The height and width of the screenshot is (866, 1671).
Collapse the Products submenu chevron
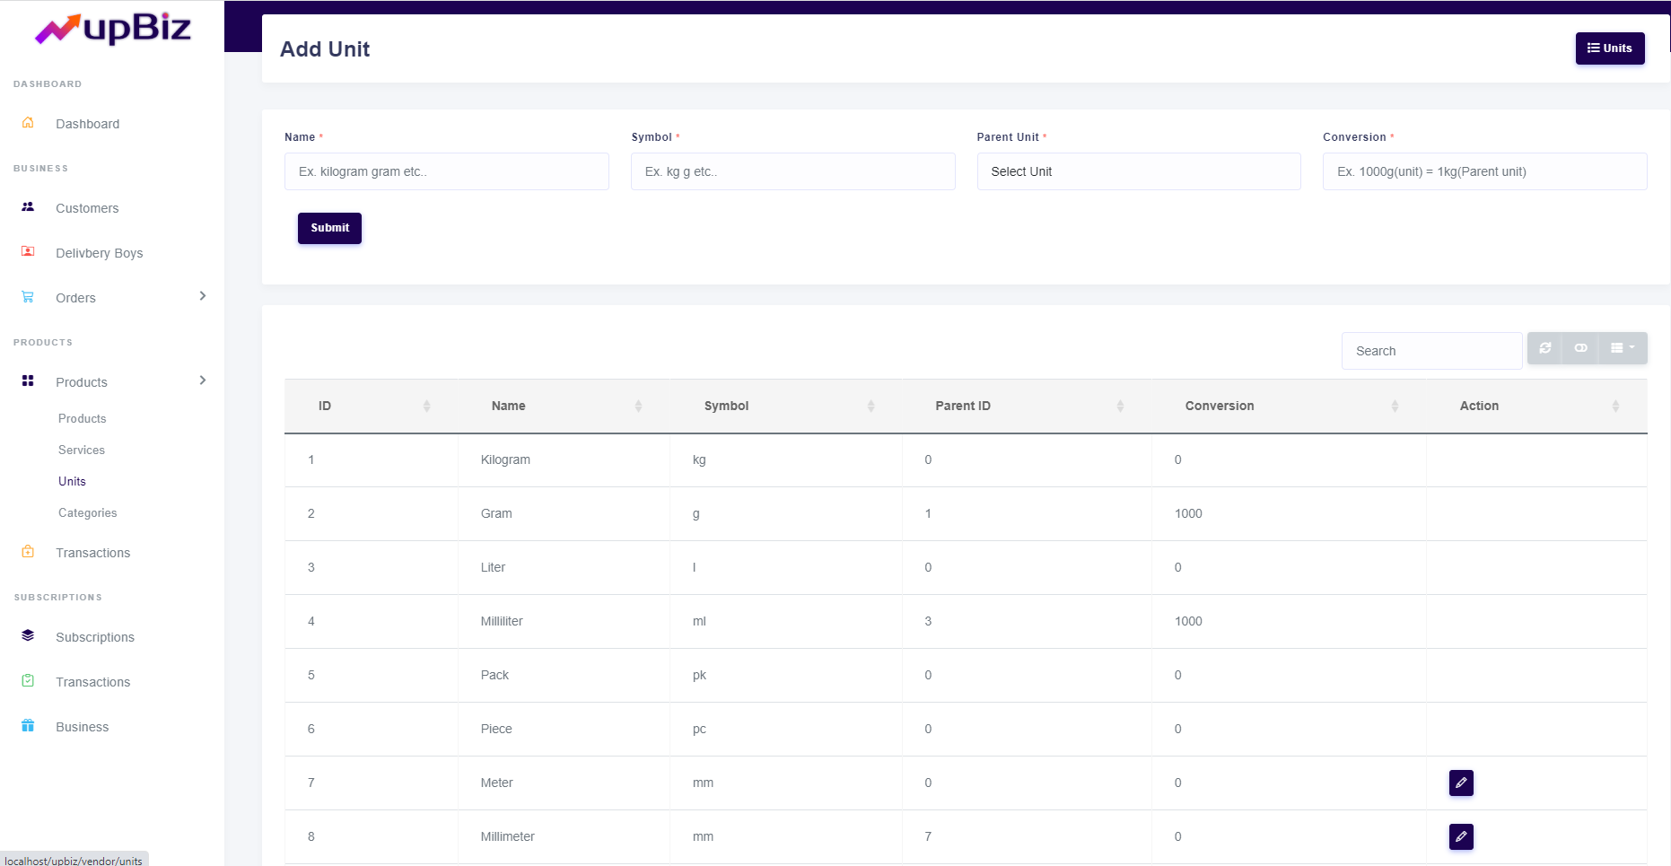coord(203,381)
